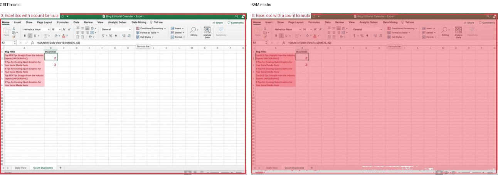Click Share button in GRIT boxes Excel
The height and width of the screenshot is (175, 498).
[x=217, y=23]
